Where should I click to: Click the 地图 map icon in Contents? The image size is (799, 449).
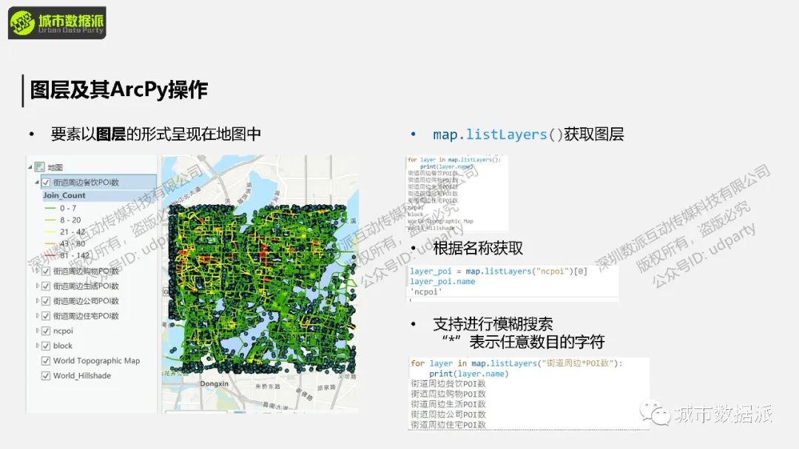click(x=40, y=167)
